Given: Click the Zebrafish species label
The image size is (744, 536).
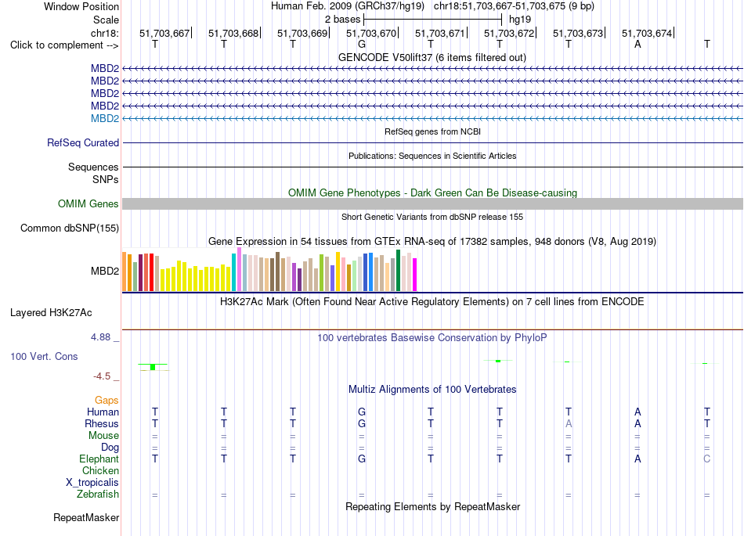Looking at the screenshot, I should [98, 495].
